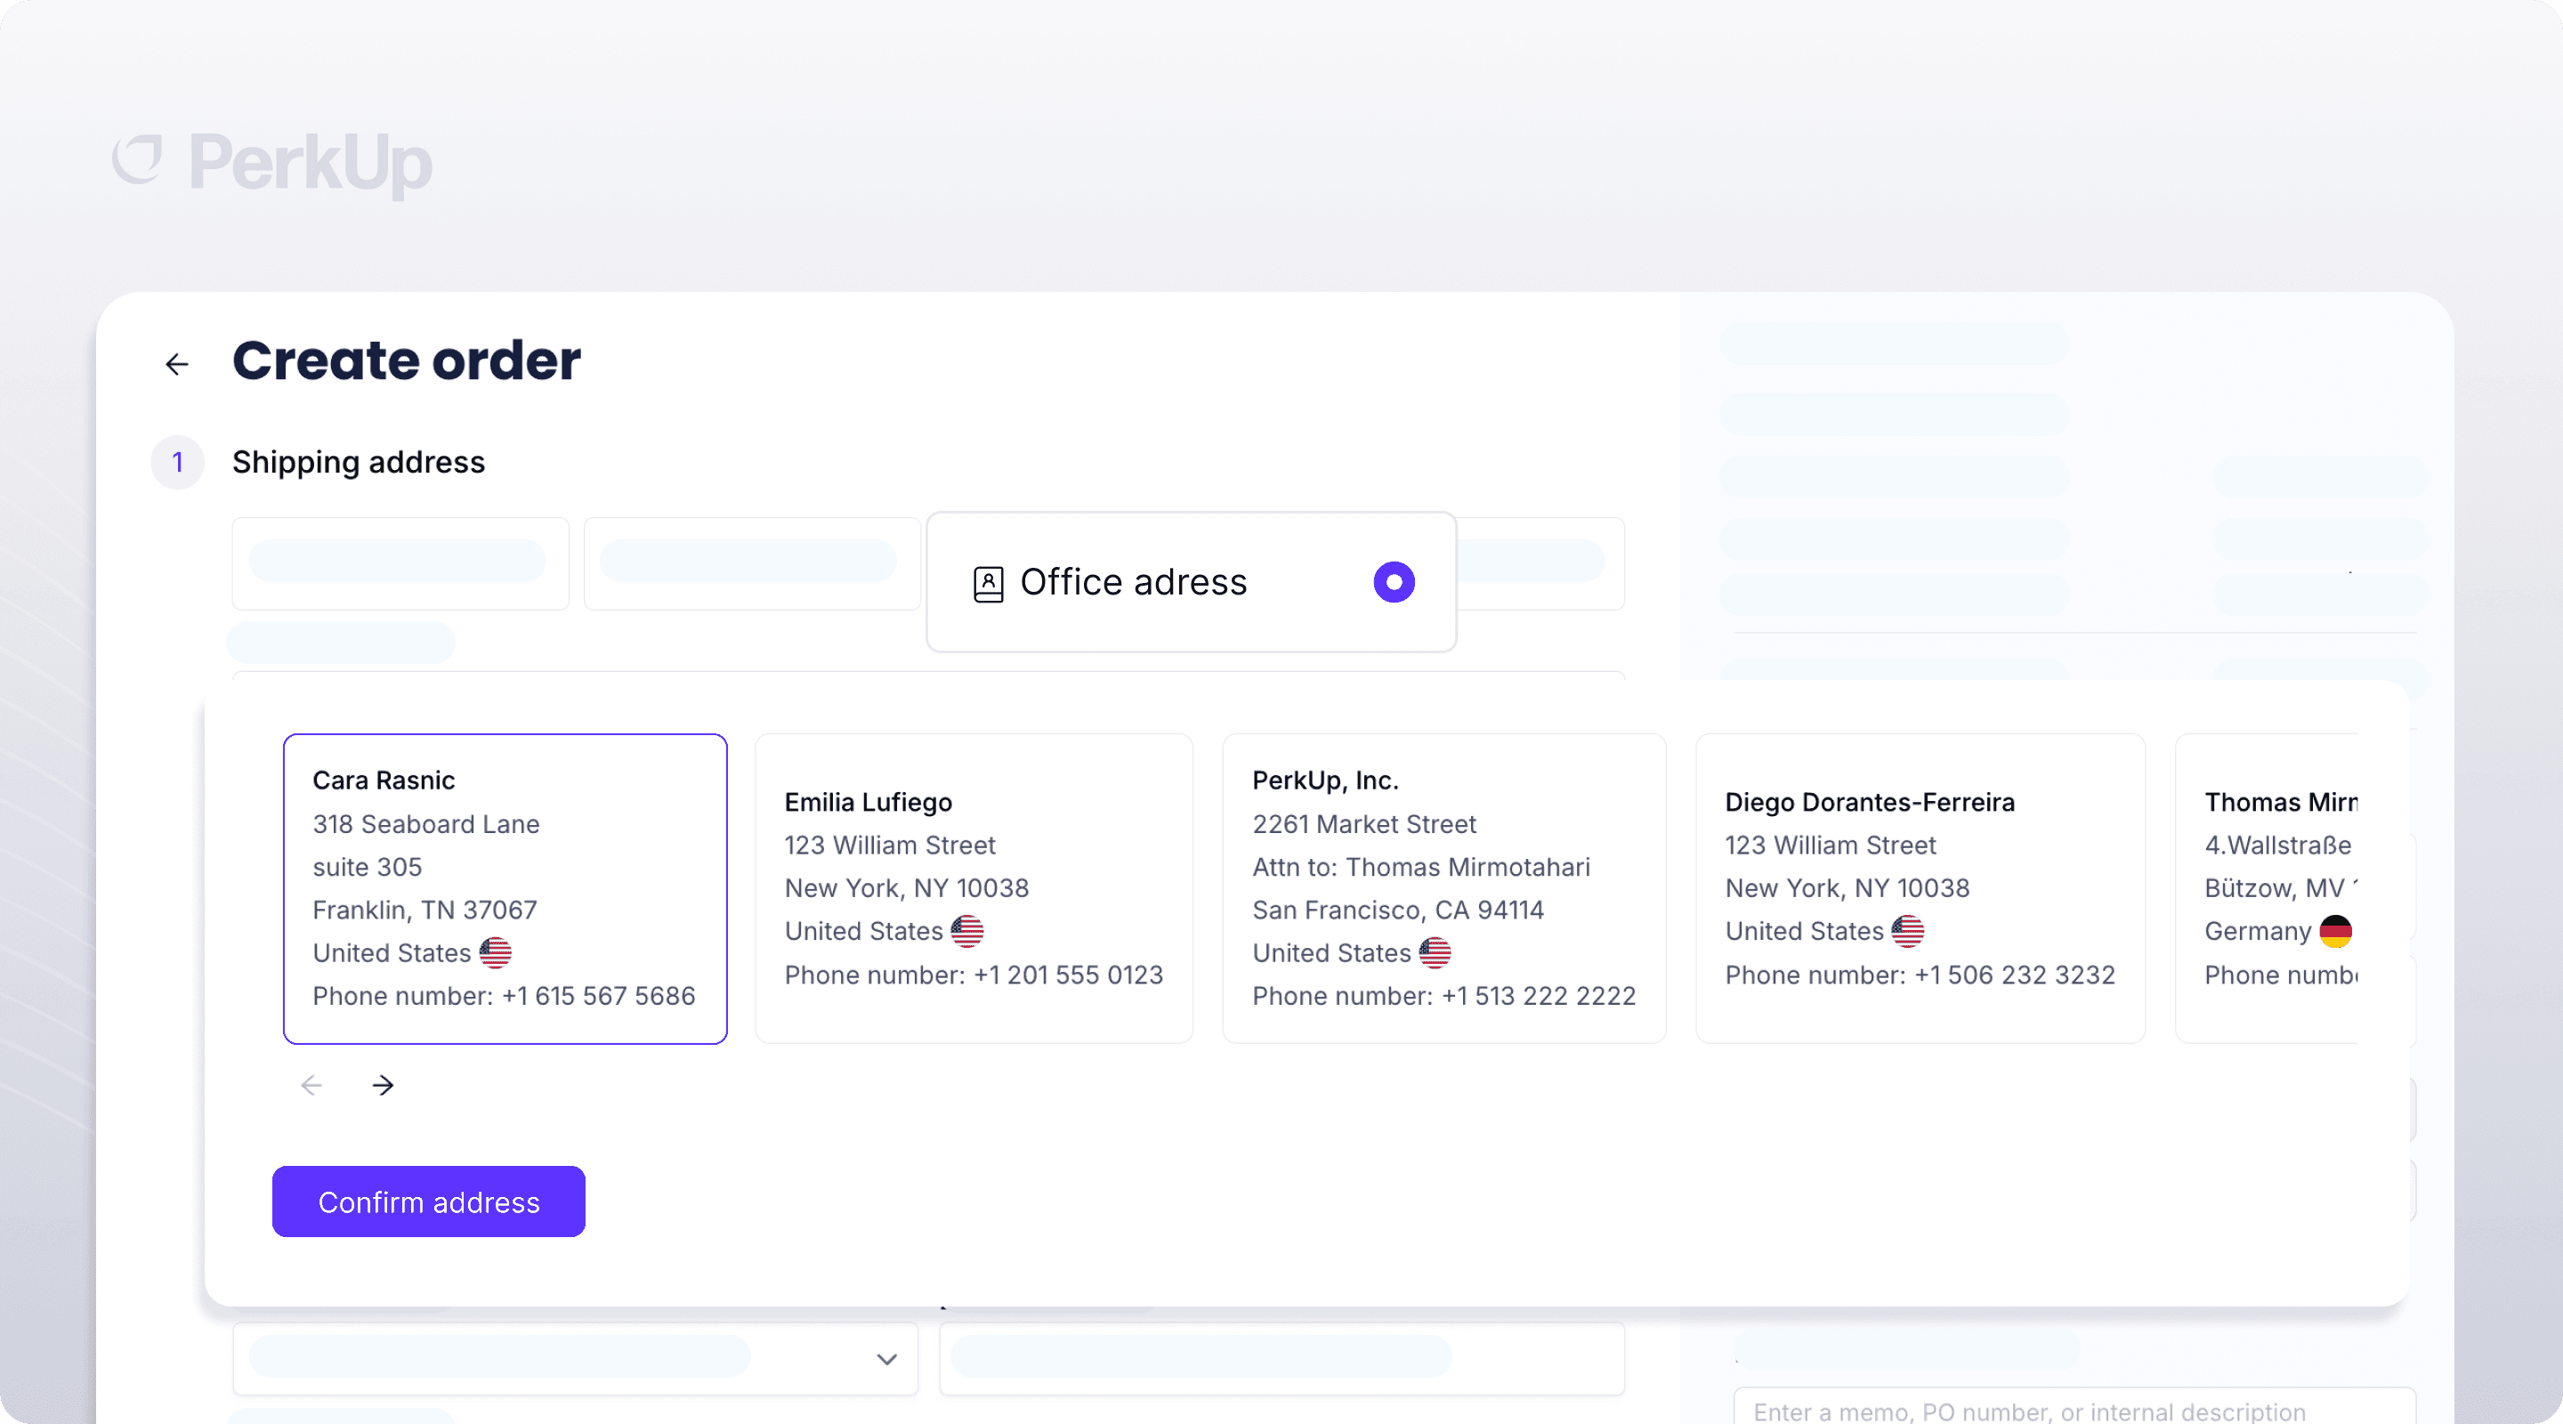
Task: Click the Shipping address step heading
Action: pos(358,463)
